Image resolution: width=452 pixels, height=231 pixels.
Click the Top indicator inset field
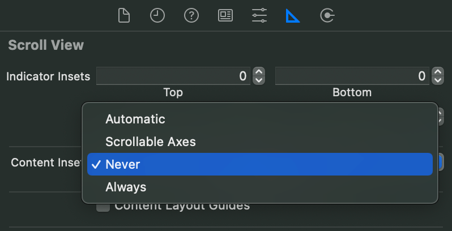coord(173,76)
